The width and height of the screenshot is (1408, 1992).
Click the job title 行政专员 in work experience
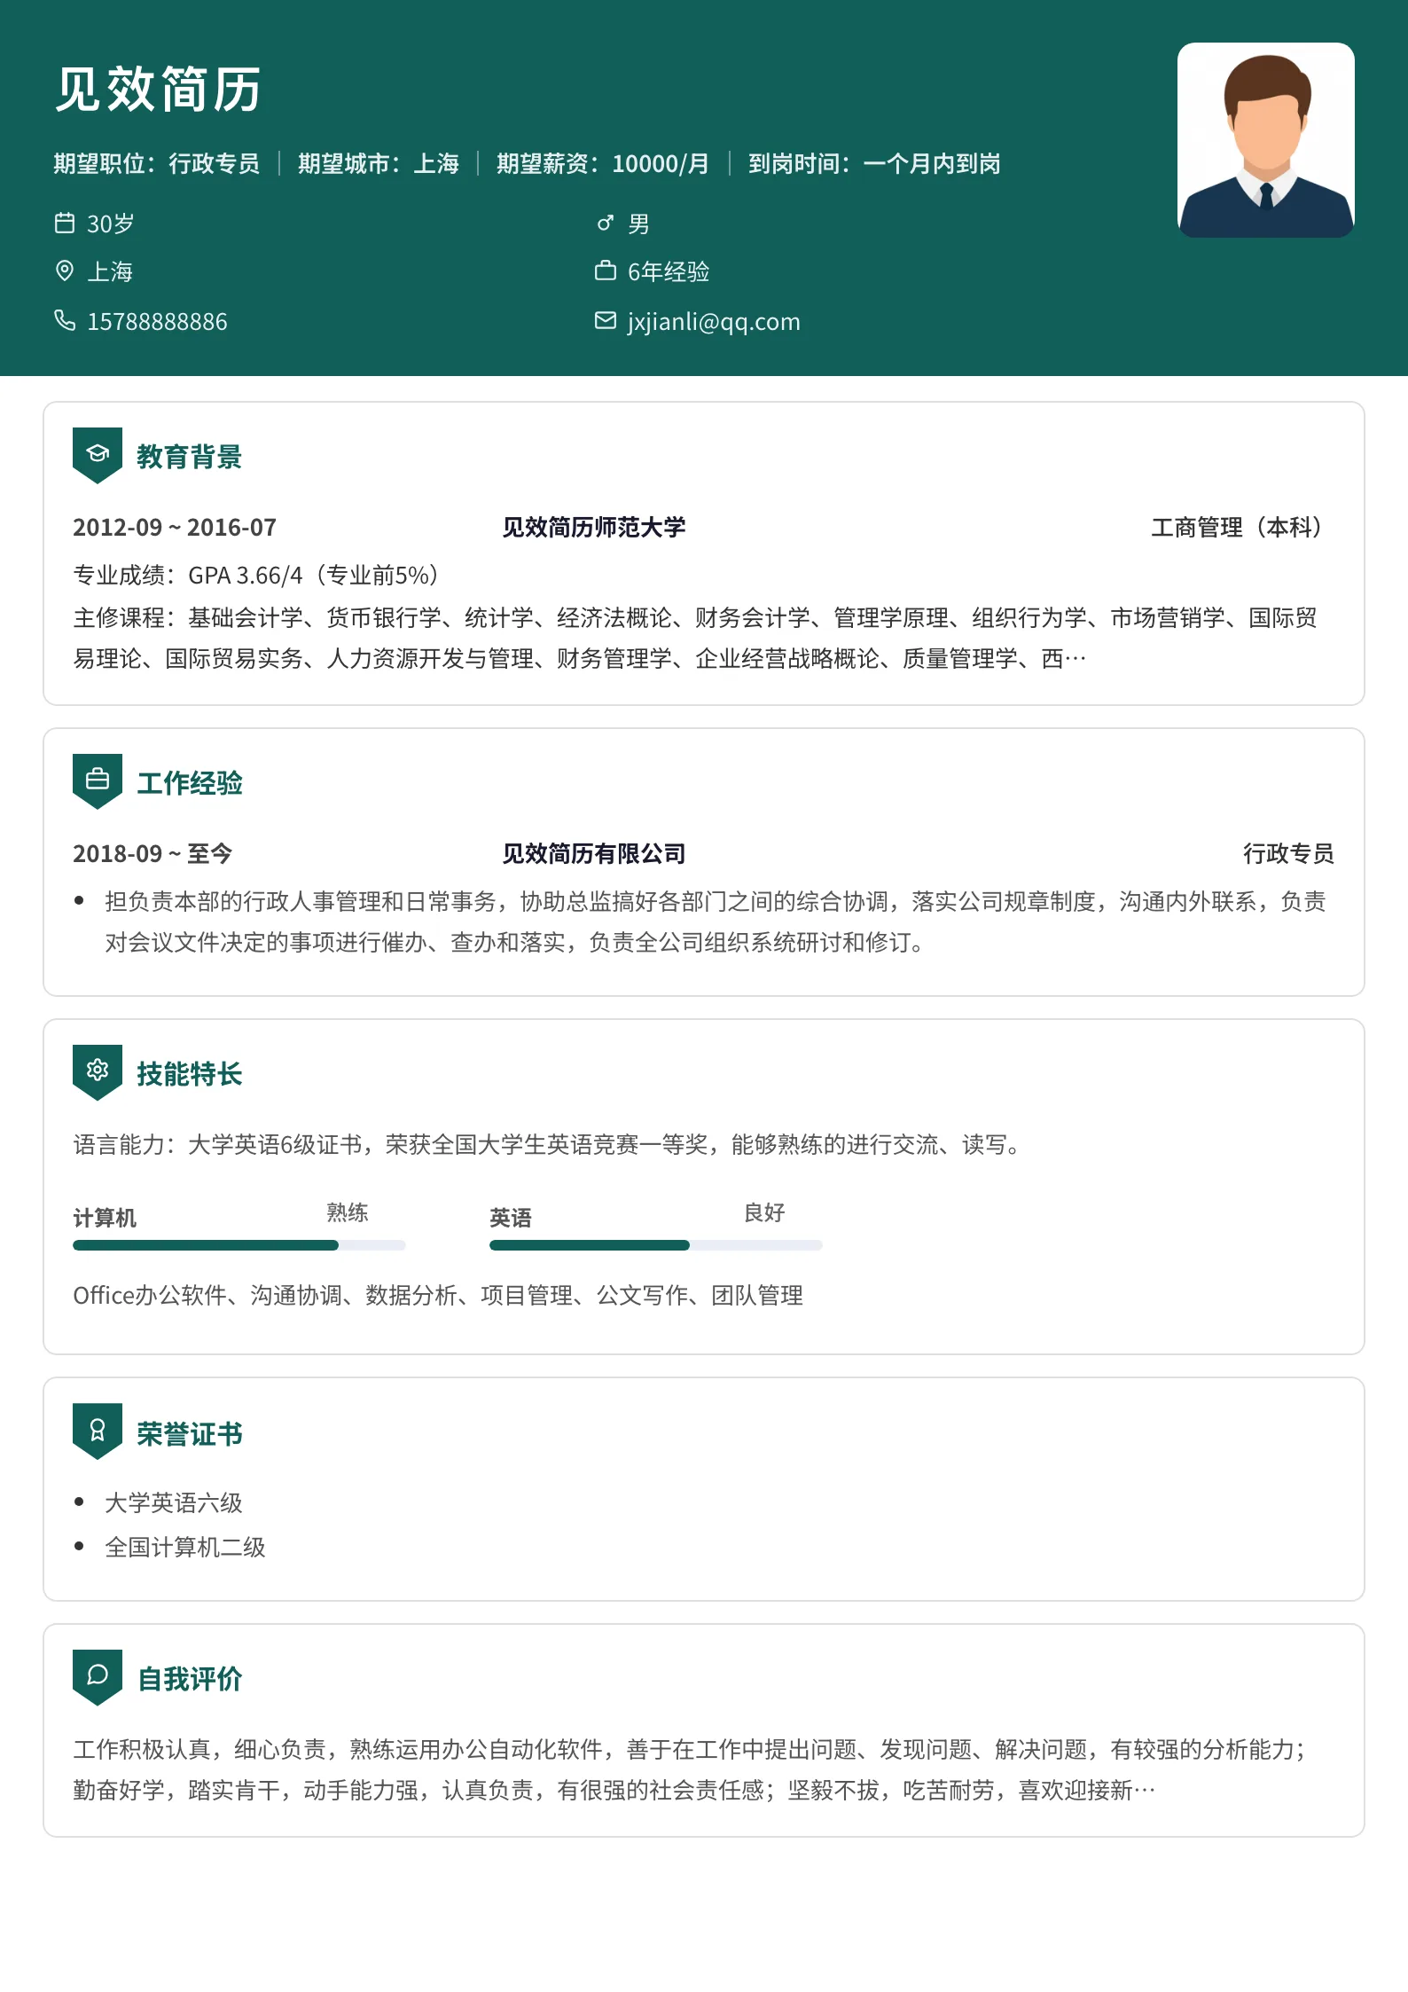[x=1288, y=854]
